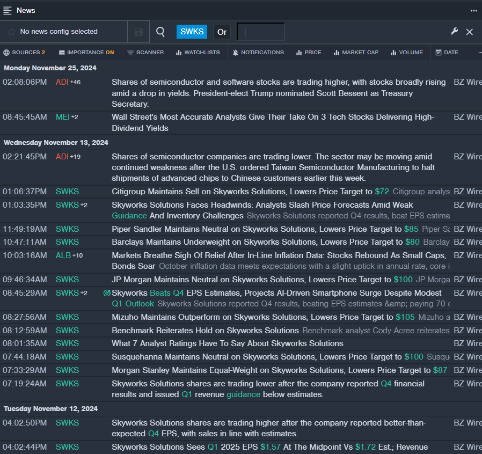Viewport: 482px width, 454px height.
Task: Click the ADI ticker at 02:08:06PM
Action: point(62,82)
